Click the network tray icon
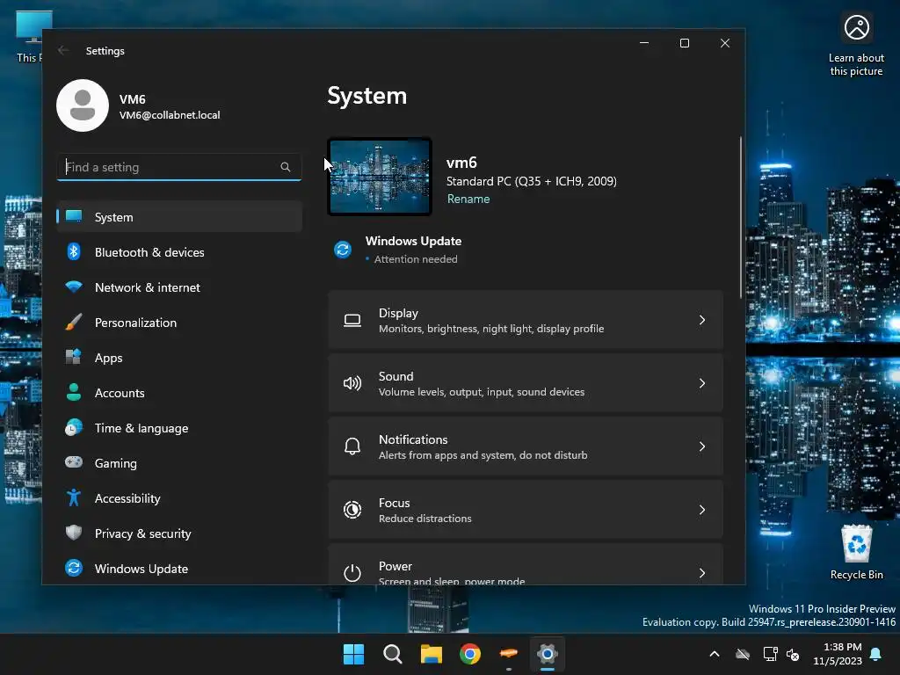The width and height of the screenshot is (900, 675). pos(770,654)
